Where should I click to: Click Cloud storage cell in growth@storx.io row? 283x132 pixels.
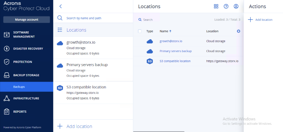(216, 41)
